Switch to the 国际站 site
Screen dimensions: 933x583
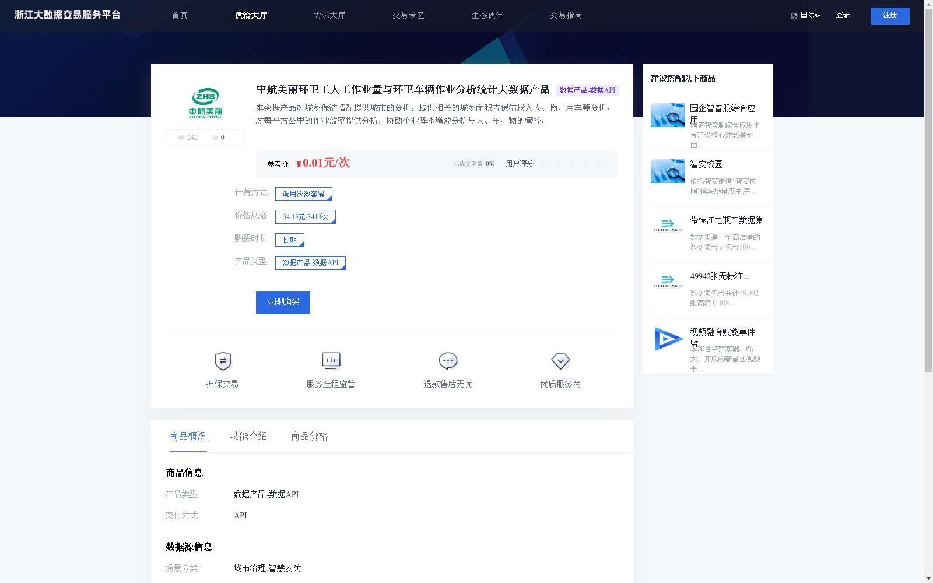coord(811,16)
